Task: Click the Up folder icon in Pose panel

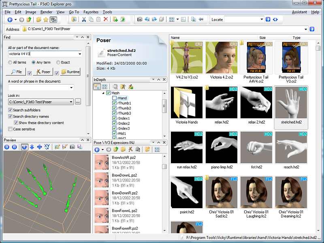Action: pyautogui.click(x=116, y=149)
